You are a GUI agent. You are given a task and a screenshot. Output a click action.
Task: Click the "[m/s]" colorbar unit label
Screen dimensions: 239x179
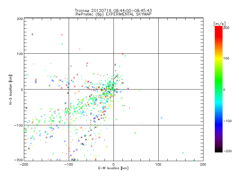click(220, 24)
